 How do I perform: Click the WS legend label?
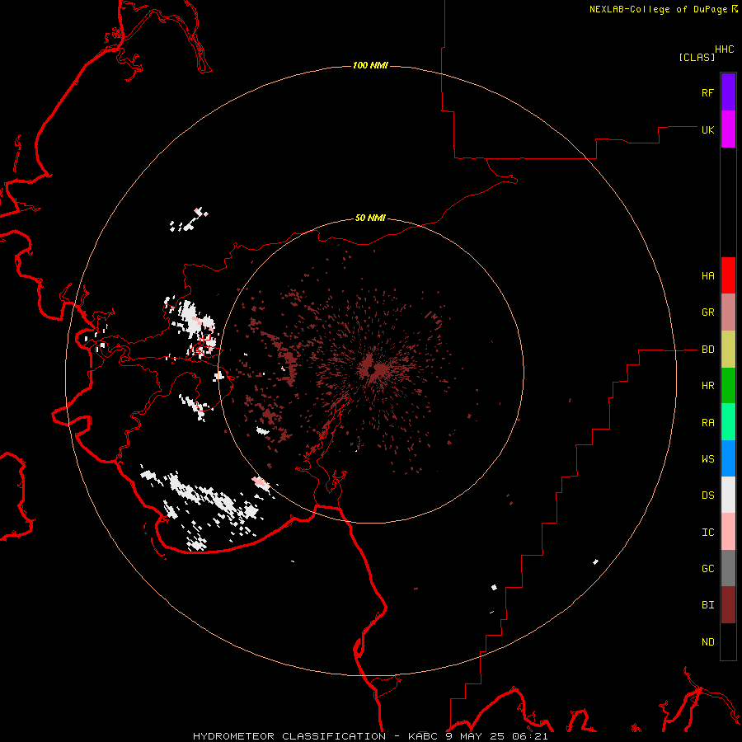pos(707,458)
